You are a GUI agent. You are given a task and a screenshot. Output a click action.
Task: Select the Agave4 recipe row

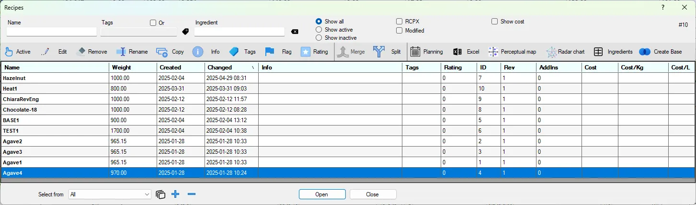[348, 173]
